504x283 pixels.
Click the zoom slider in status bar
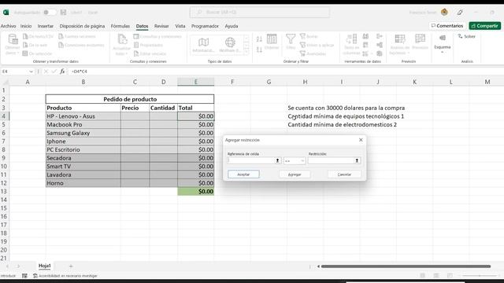click(x=480, y=276)
